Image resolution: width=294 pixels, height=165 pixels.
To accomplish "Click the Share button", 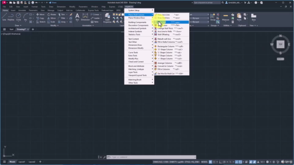I will coord(53,3).
